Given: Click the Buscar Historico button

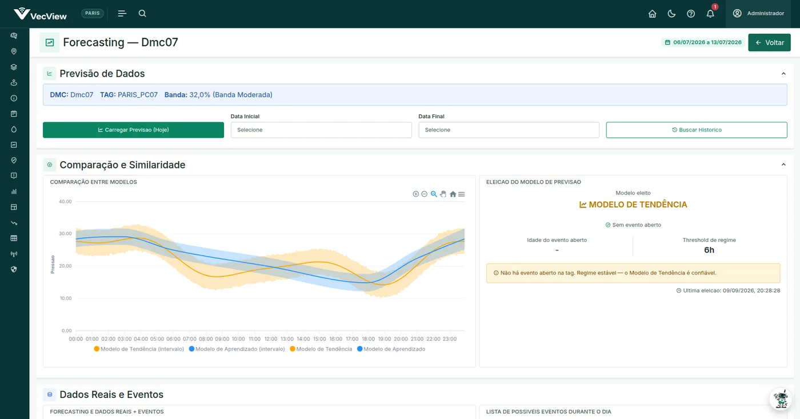Looking at the screenshot, I should [697, 130].
